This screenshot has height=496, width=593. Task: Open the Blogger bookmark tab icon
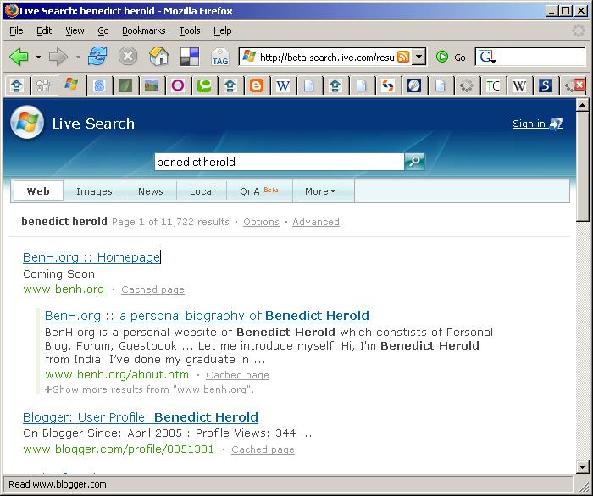point(256,85)
